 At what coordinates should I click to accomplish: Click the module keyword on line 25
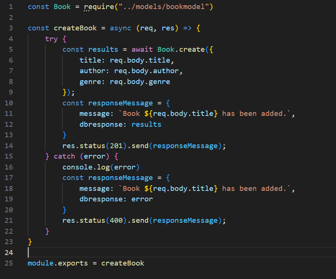pos(40,263)
